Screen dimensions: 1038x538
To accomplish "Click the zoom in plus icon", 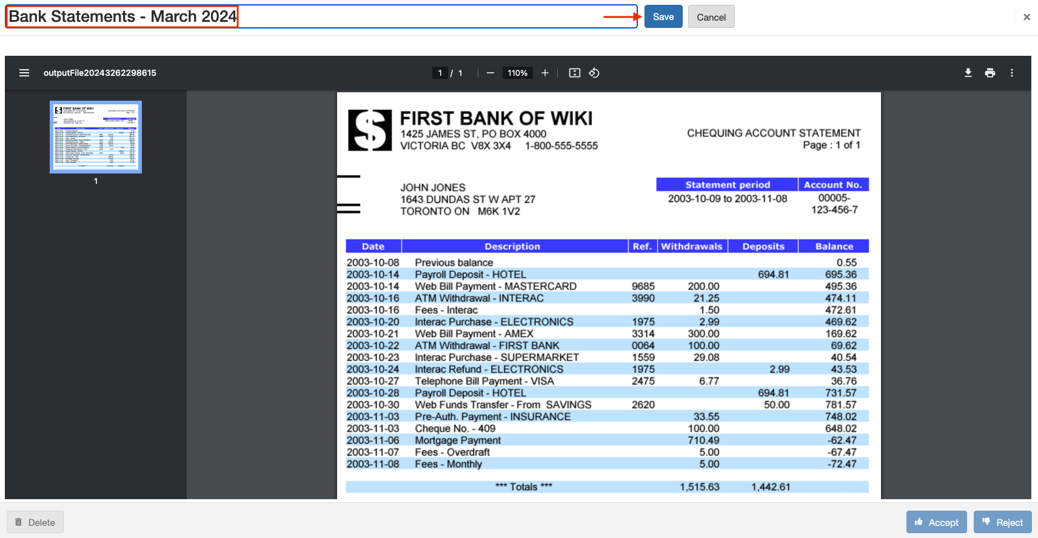I will [545, 73].
